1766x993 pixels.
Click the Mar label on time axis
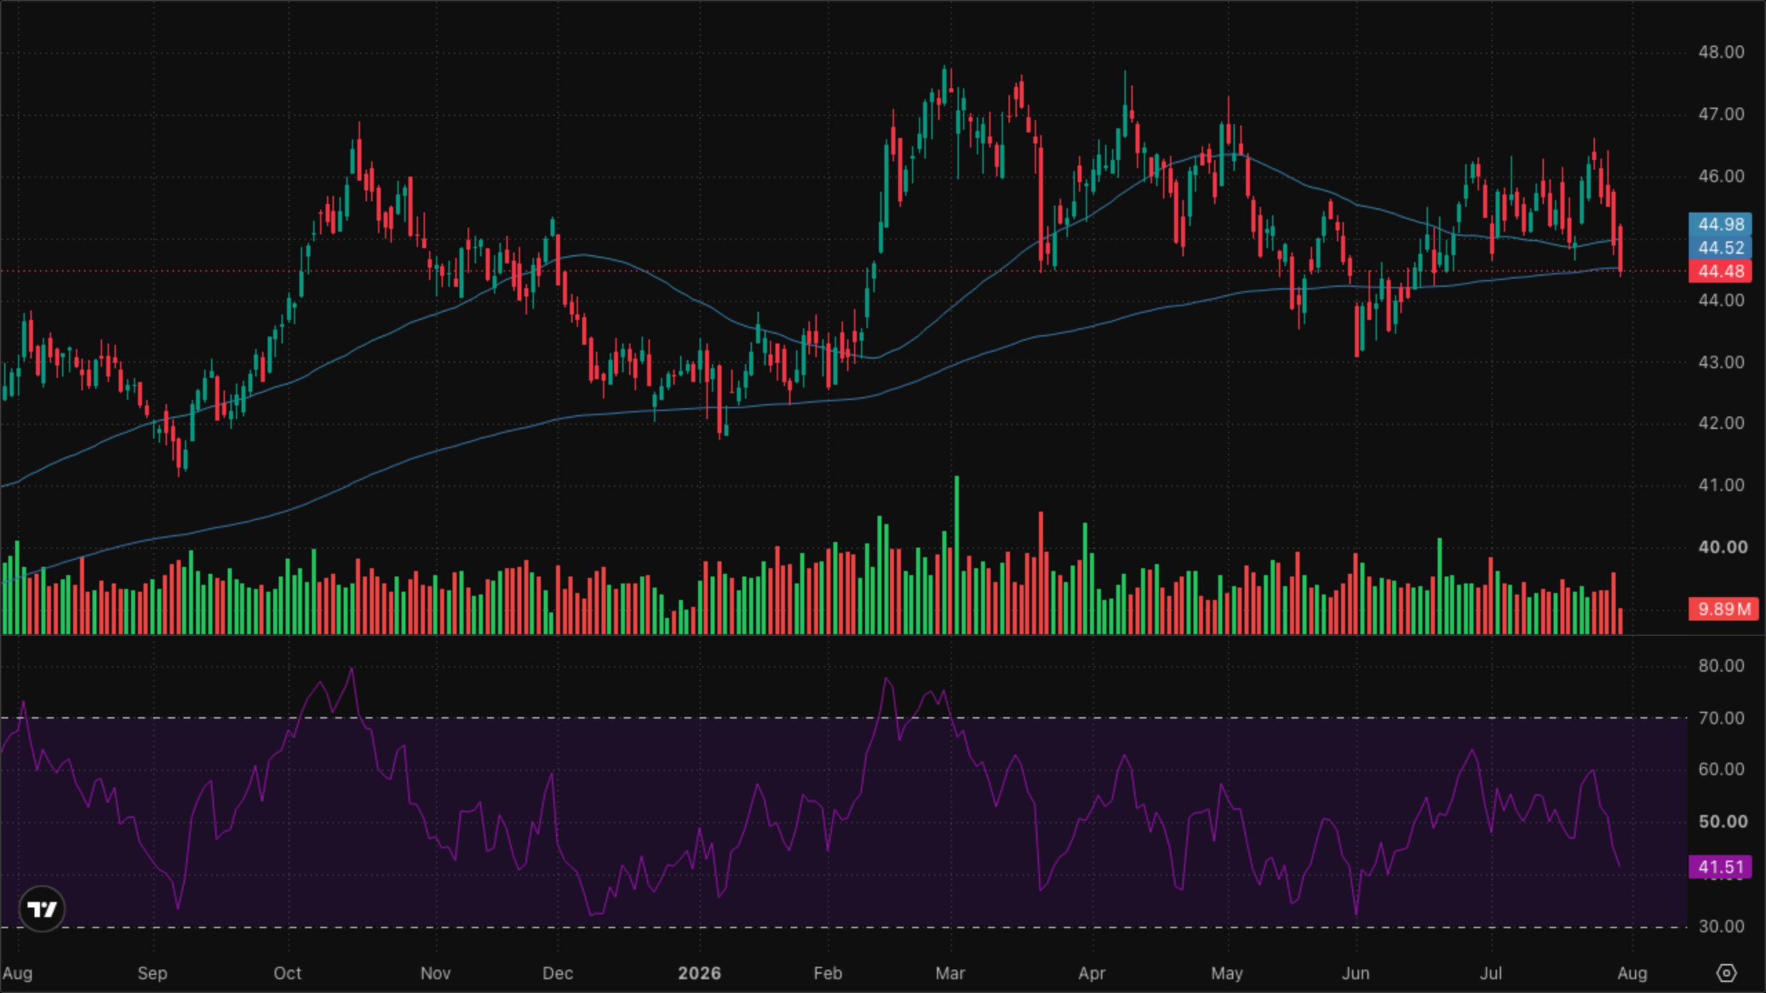(x=950, y=973)
